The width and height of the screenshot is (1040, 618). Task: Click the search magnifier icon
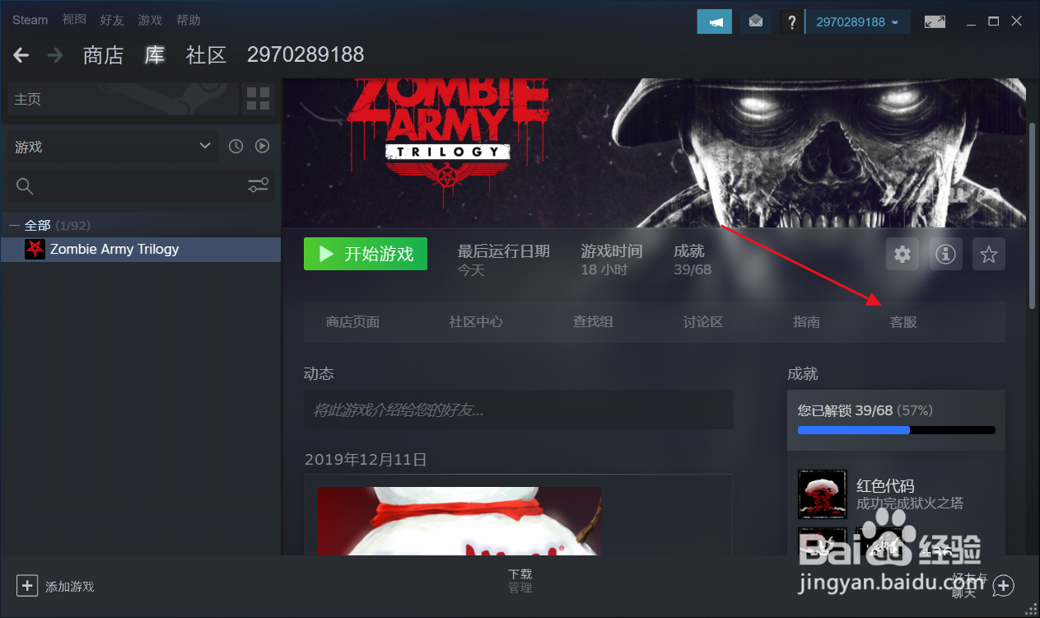pos(25,187)
